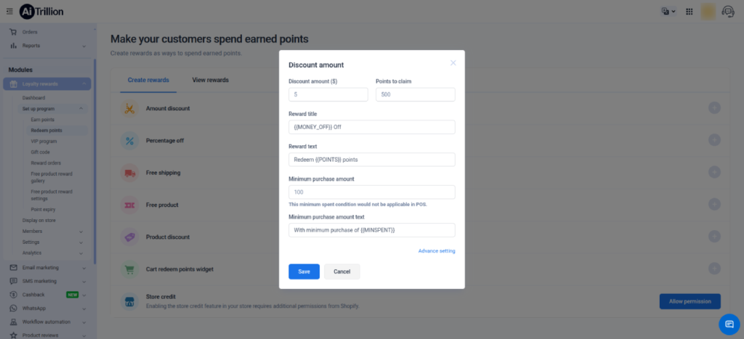The width and height of the screenshot is (744, 339).
Task: Open the Advance setting link
Action: pyautogui.click(x=437, y=251)
